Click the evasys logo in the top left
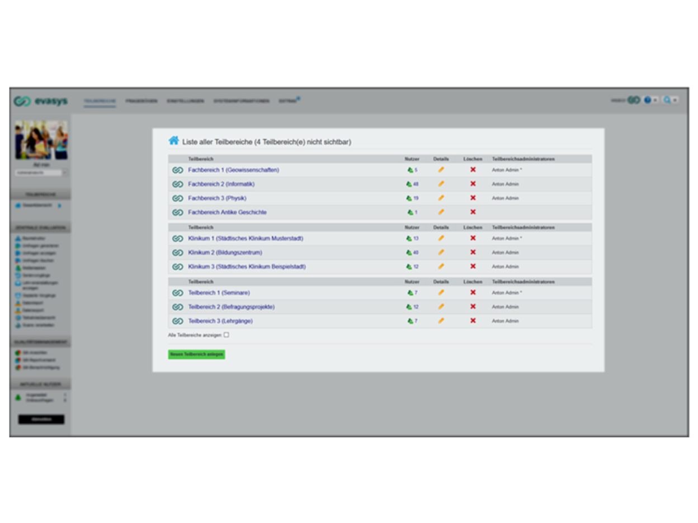698x523 pixels. (40, 101)
